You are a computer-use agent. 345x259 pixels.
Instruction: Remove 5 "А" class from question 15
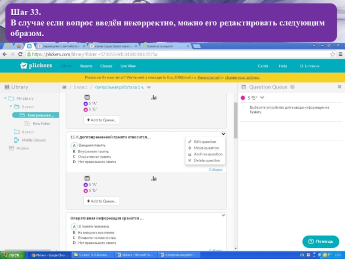(x=85, y=185)
